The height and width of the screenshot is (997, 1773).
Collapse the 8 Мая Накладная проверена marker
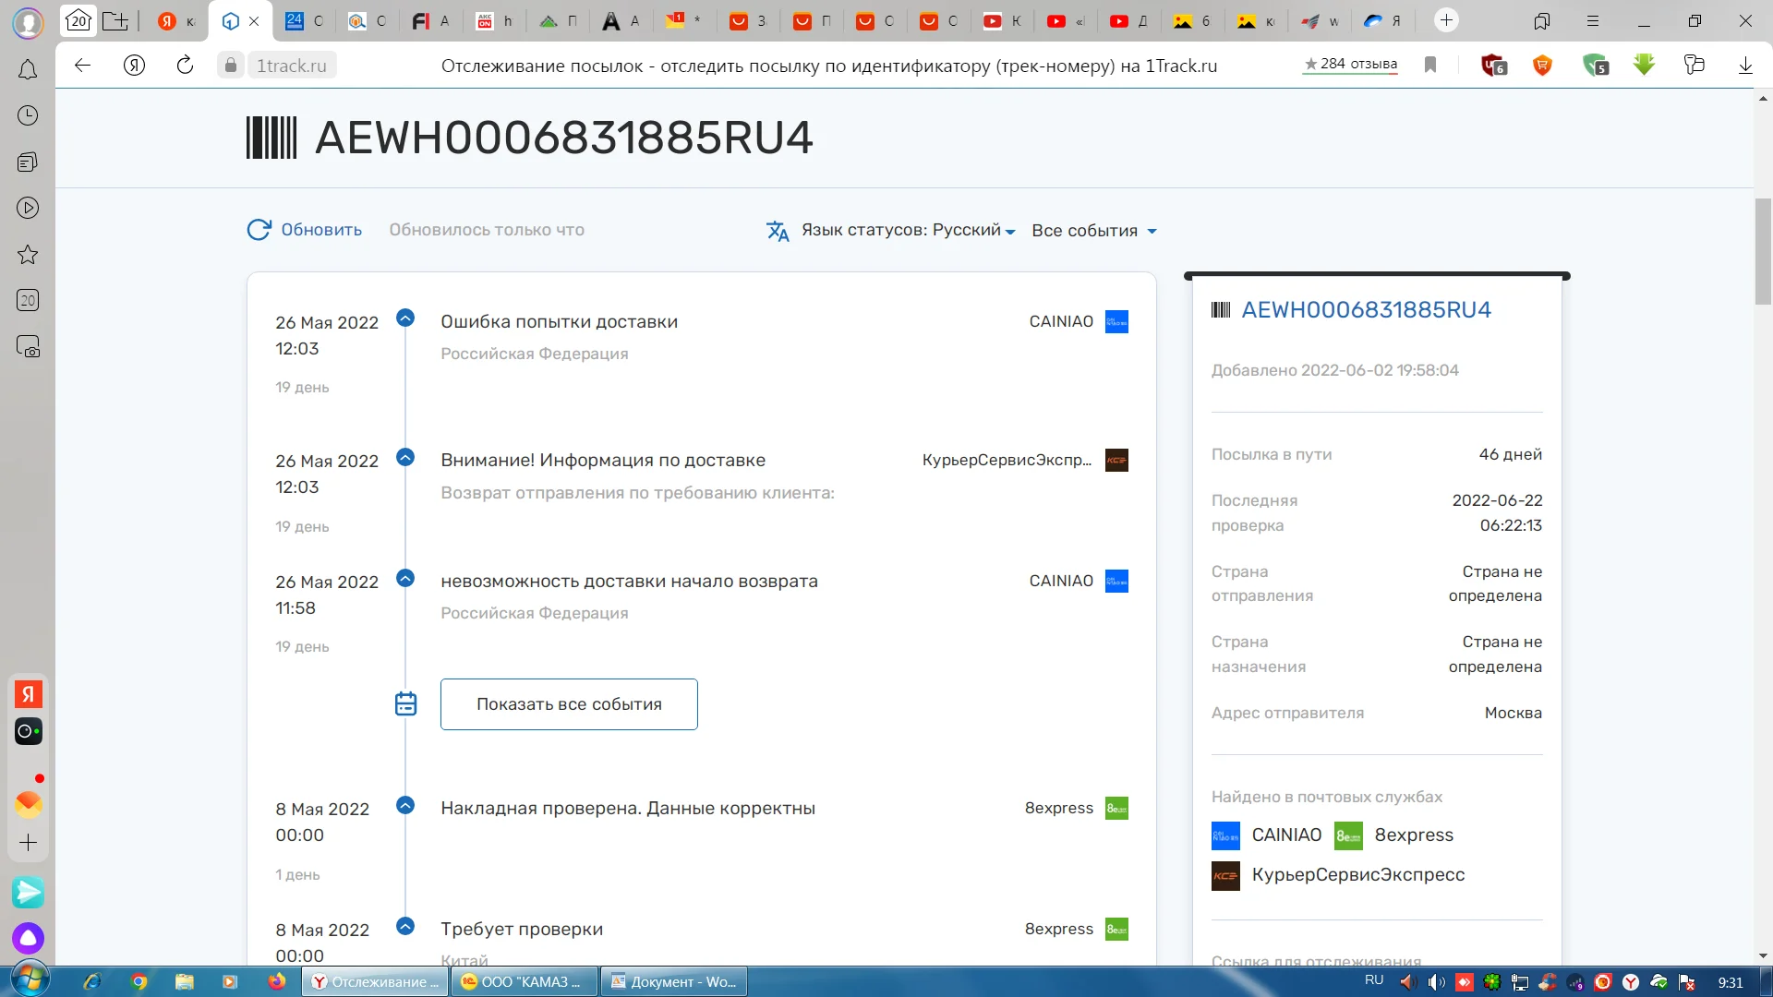click(x=404, y=805)
